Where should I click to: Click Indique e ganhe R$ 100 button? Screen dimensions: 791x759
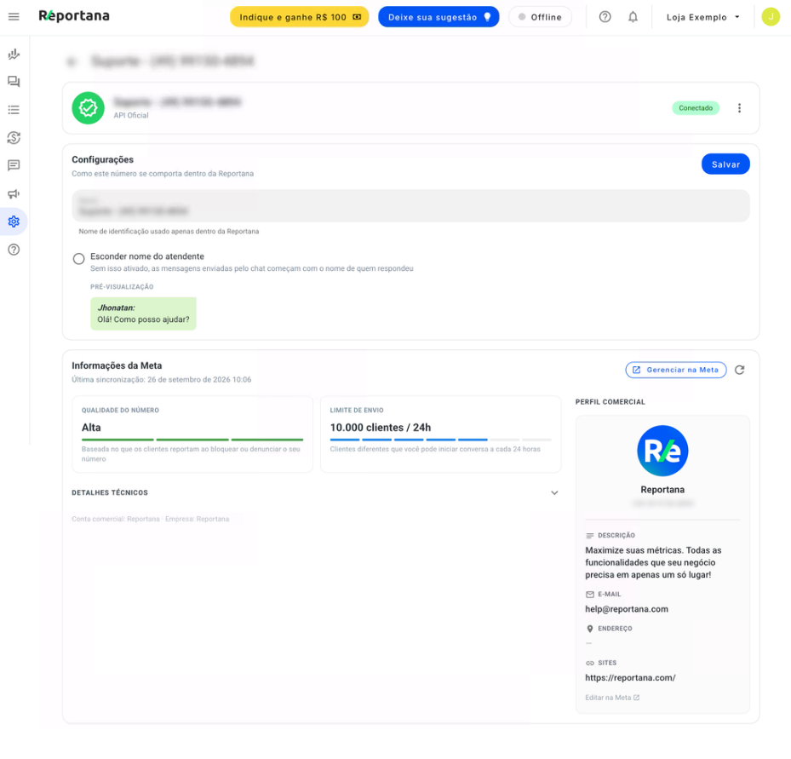(299, 17)
